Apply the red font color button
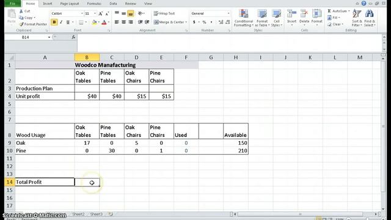This screenshot has height=220, width=391. point(104,23)
